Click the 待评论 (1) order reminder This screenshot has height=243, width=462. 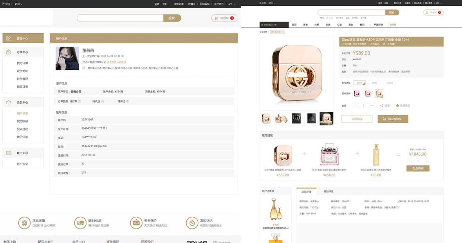point(123,102)
